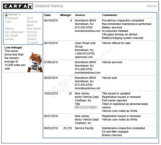Click the 9,919/yr estimated miles value
Image resolution: width=161 pixels, height=145 pixels.
click(32, 32)
